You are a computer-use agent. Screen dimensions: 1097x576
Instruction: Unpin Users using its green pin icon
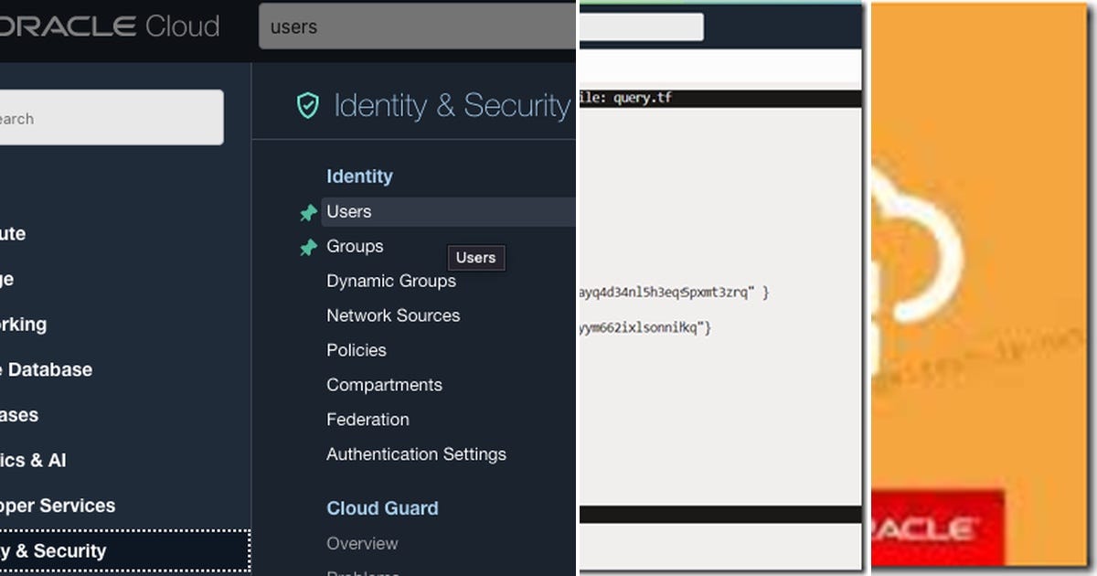[x=309, y=211]
